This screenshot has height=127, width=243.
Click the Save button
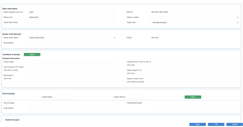[198, 125]
